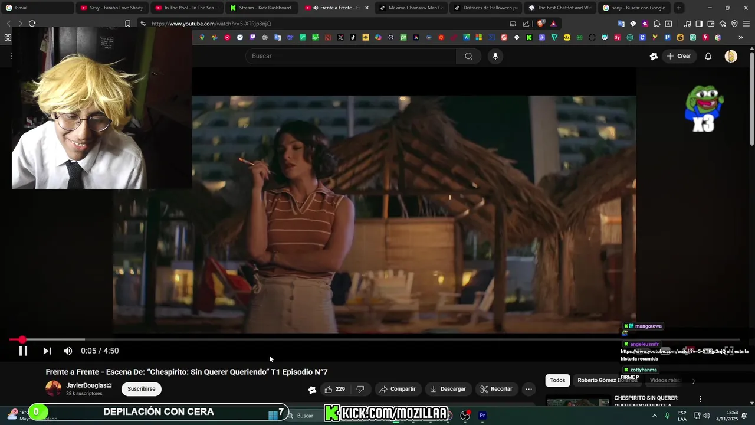Open a new browser tab
The width and height of the screenshot is (755, 425).
679,8
